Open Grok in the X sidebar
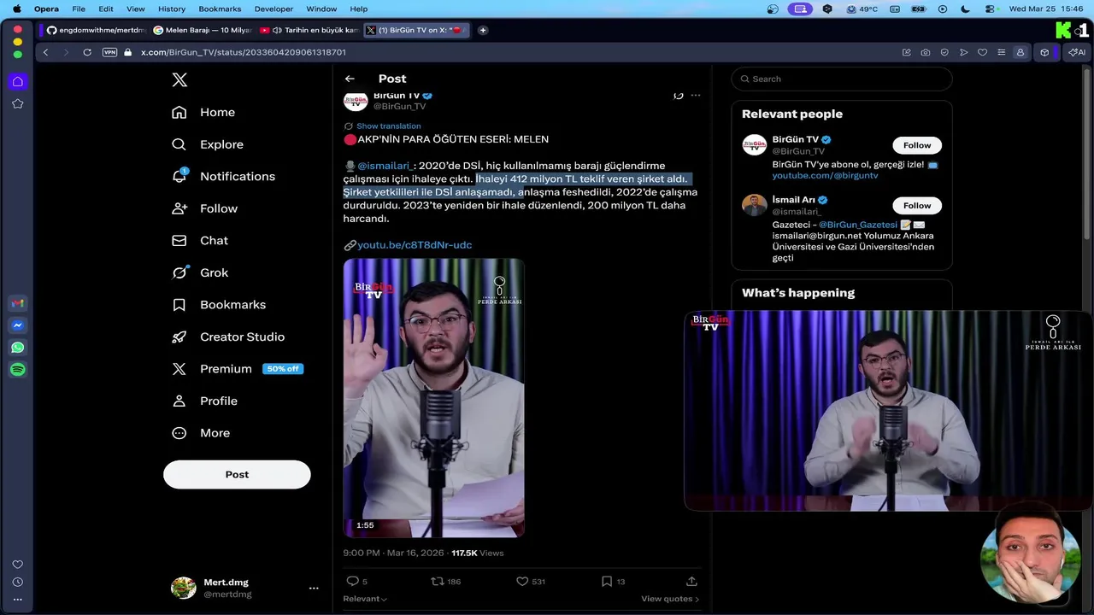 point(200,272)
